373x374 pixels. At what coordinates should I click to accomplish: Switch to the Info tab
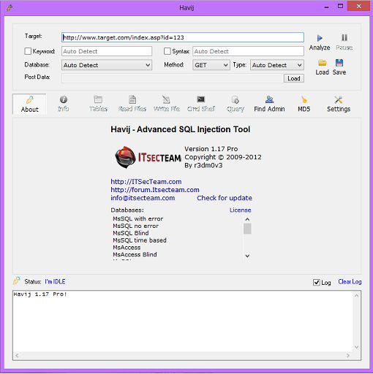(63, 104)
